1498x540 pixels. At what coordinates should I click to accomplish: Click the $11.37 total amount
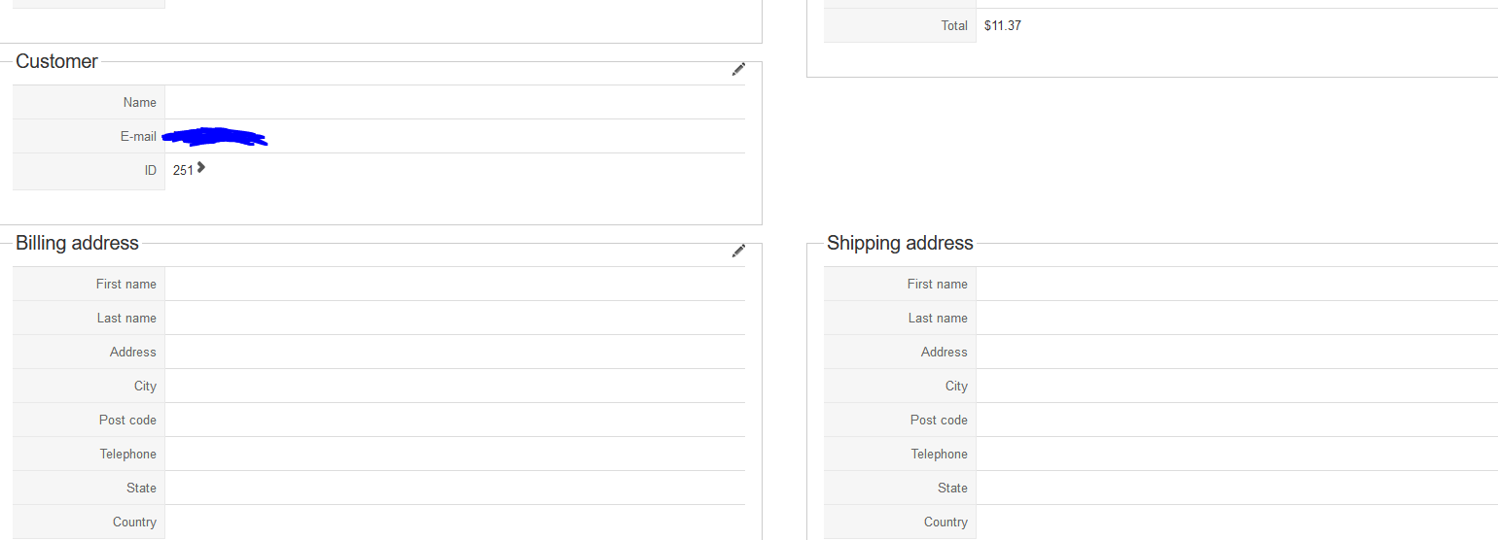point(1003,26)
